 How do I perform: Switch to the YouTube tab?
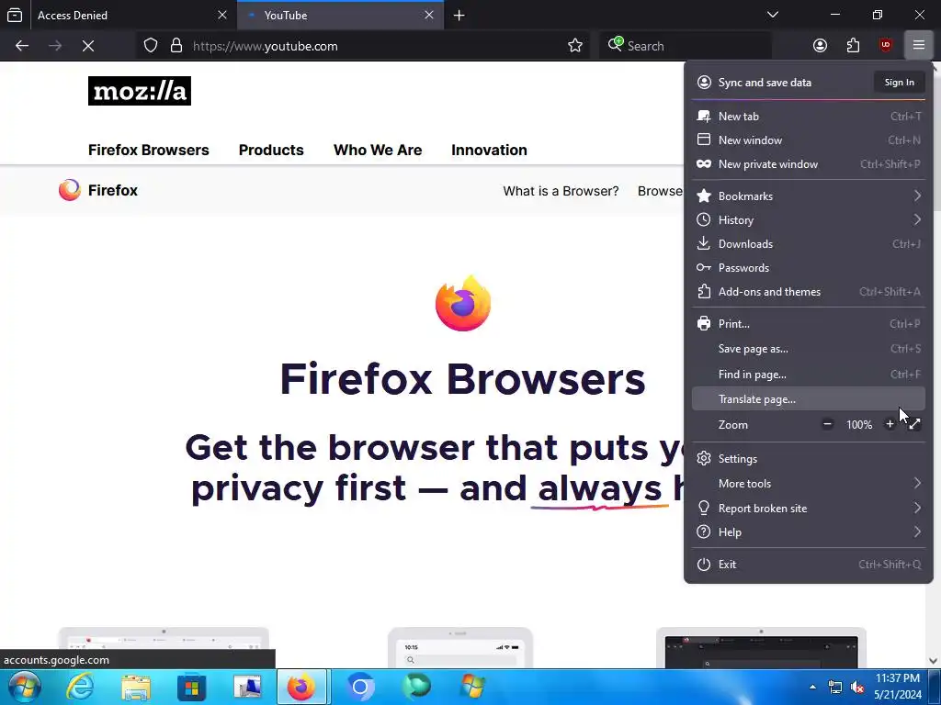340,15
